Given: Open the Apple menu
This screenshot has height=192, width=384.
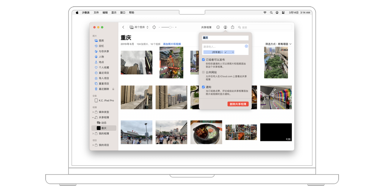Looking at the screenshot, I should tap(77, 12).
